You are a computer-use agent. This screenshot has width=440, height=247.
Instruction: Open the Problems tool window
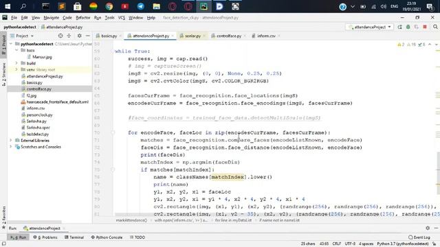pos(45,237)
